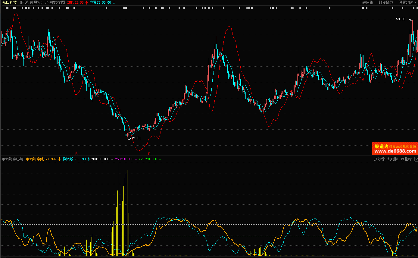Click the Z80:80.000 level label
This screenshot has height=258, width=418.
coord(100,159)
